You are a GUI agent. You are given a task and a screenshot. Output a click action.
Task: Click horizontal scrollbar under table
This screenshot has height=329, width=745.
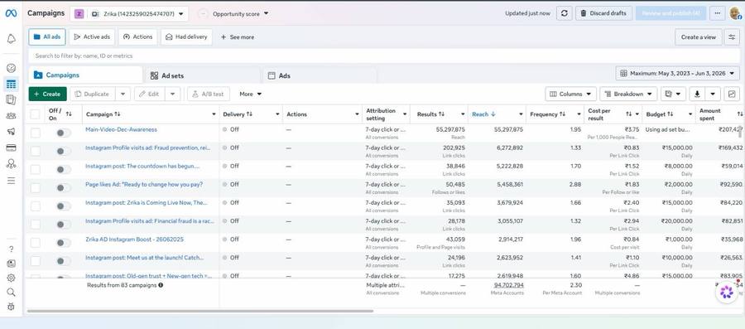point(200,312)
